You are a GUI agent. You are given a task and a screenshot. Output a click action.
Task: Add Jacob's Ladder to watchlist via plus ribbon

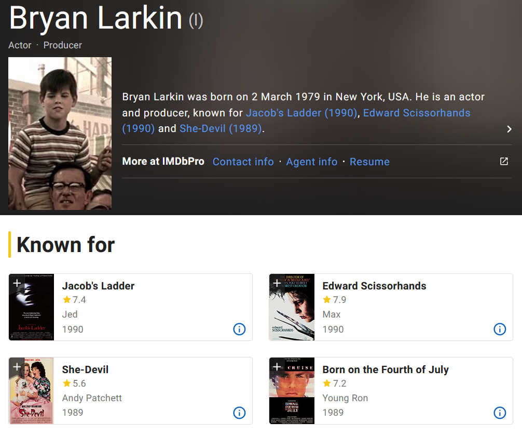17,283
